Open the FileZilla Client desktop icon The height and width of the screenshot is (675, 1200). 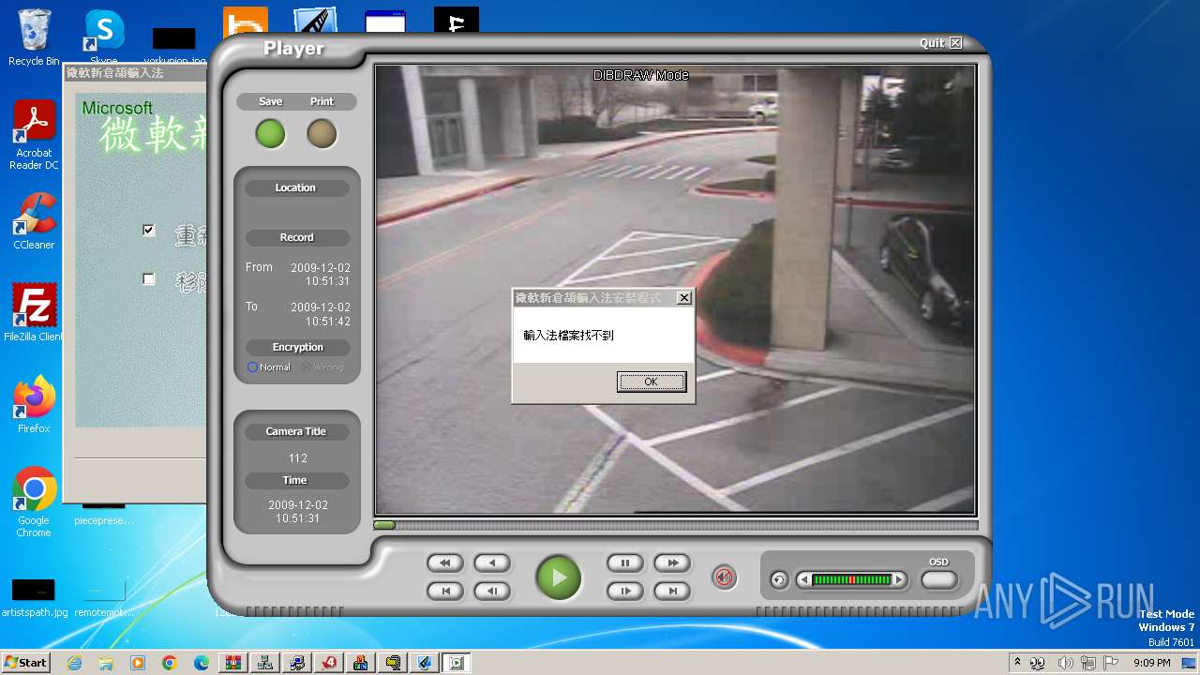[x=34, y=312]
